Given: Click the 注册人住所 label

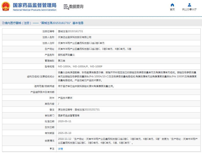Looking at the screenshot, I should pos(48,43).
